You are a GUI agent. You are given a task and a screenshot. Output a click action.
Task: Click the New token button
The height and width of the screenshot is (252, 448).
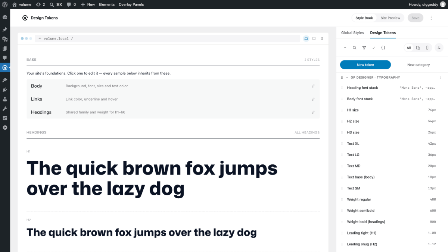click(365, 65)
